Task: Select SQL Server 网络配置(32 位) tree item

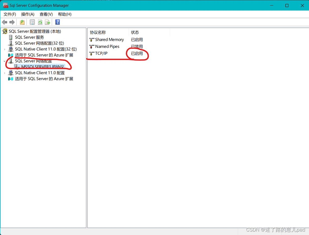Action: tap(39, 43)
